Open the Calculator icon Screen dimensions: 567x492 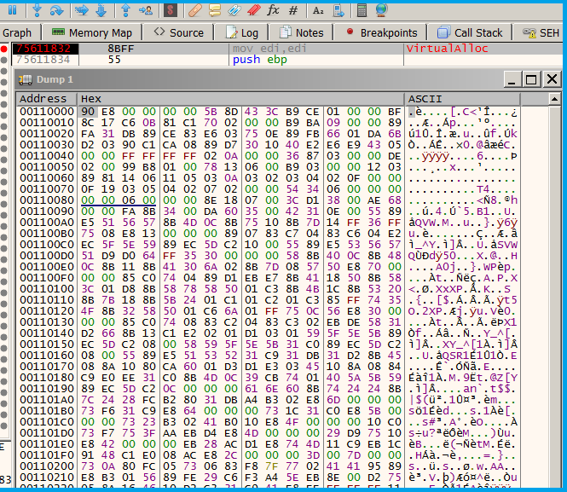(362, 10)
